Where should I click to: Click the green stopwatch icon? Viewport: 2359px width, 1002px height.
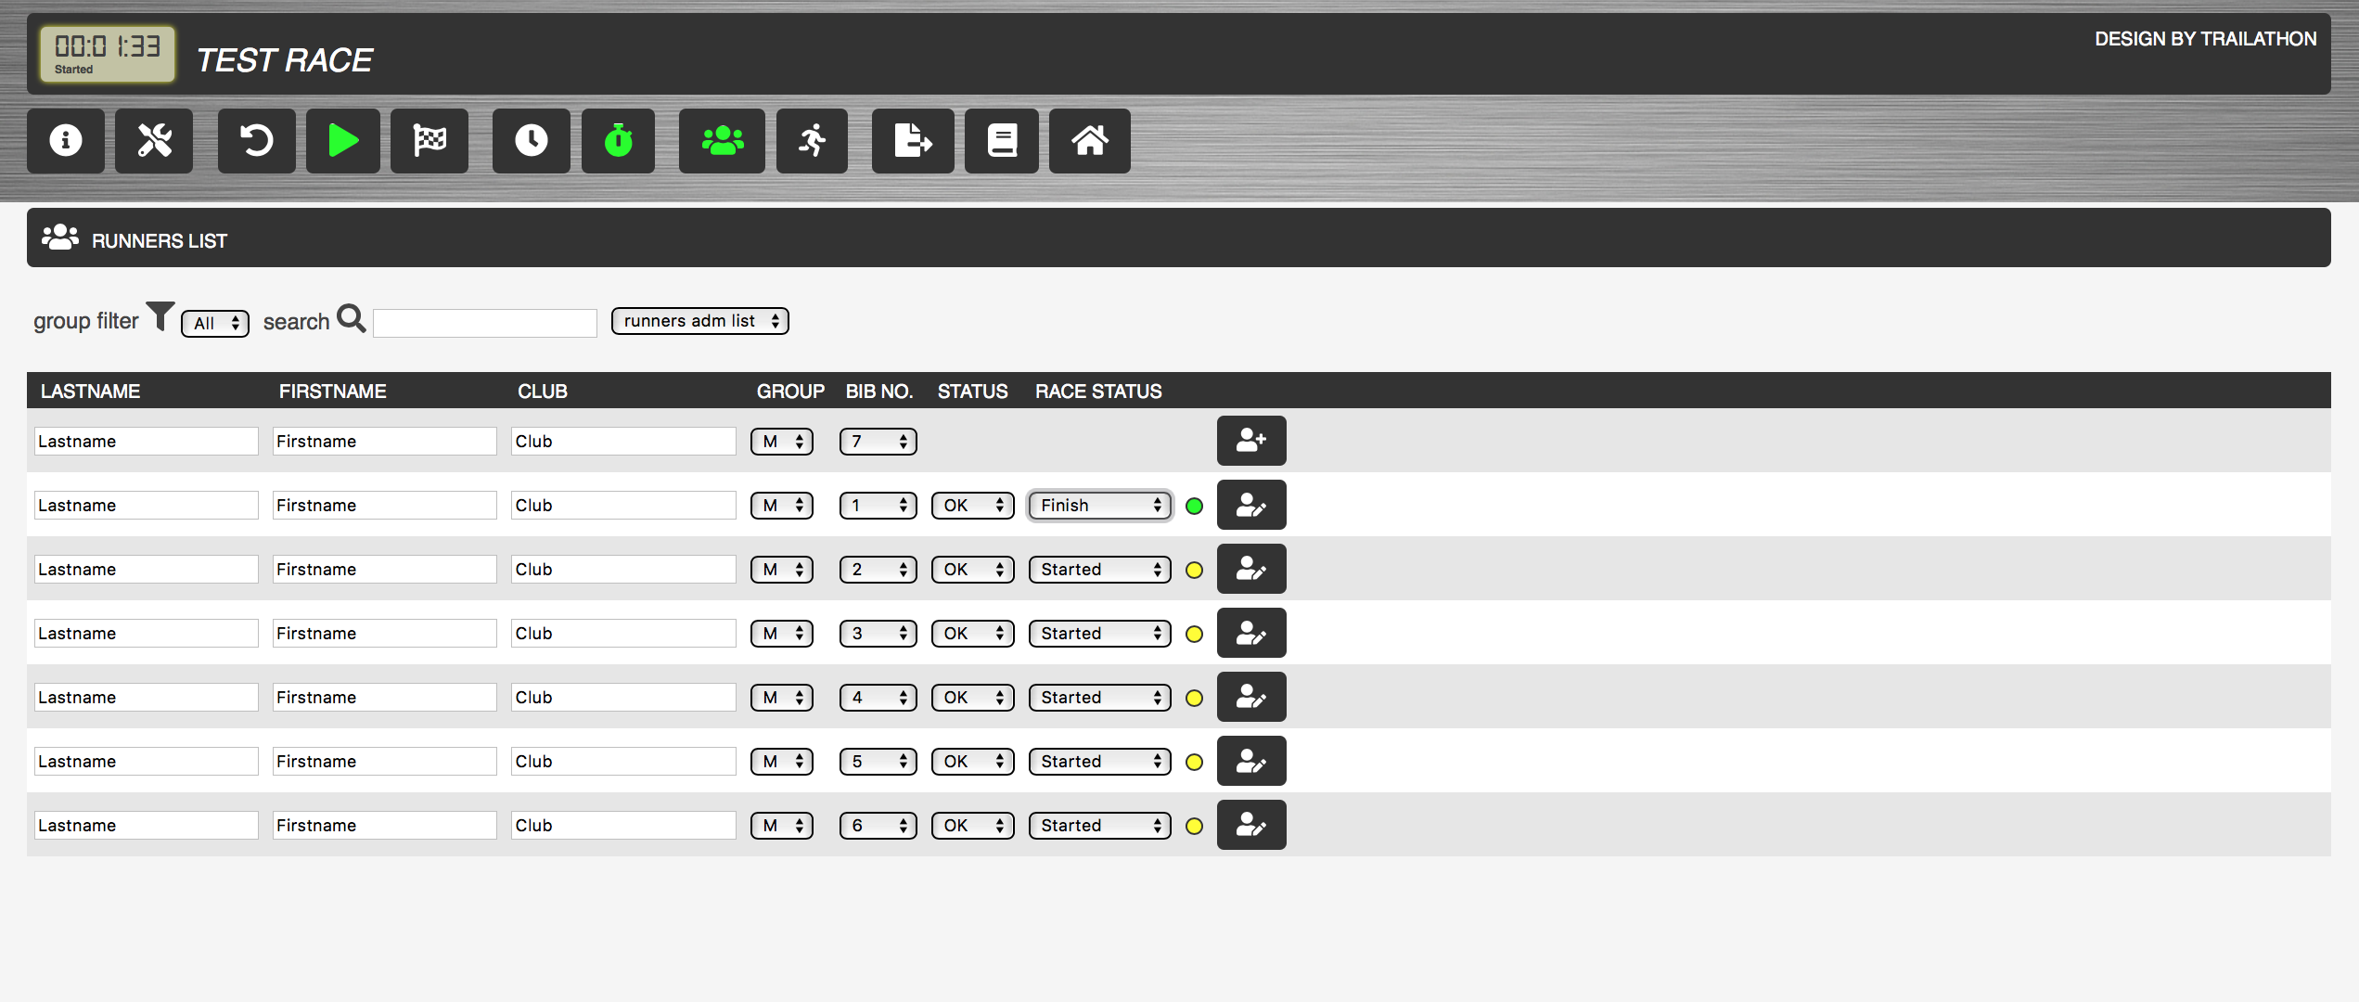click(618, 141)
